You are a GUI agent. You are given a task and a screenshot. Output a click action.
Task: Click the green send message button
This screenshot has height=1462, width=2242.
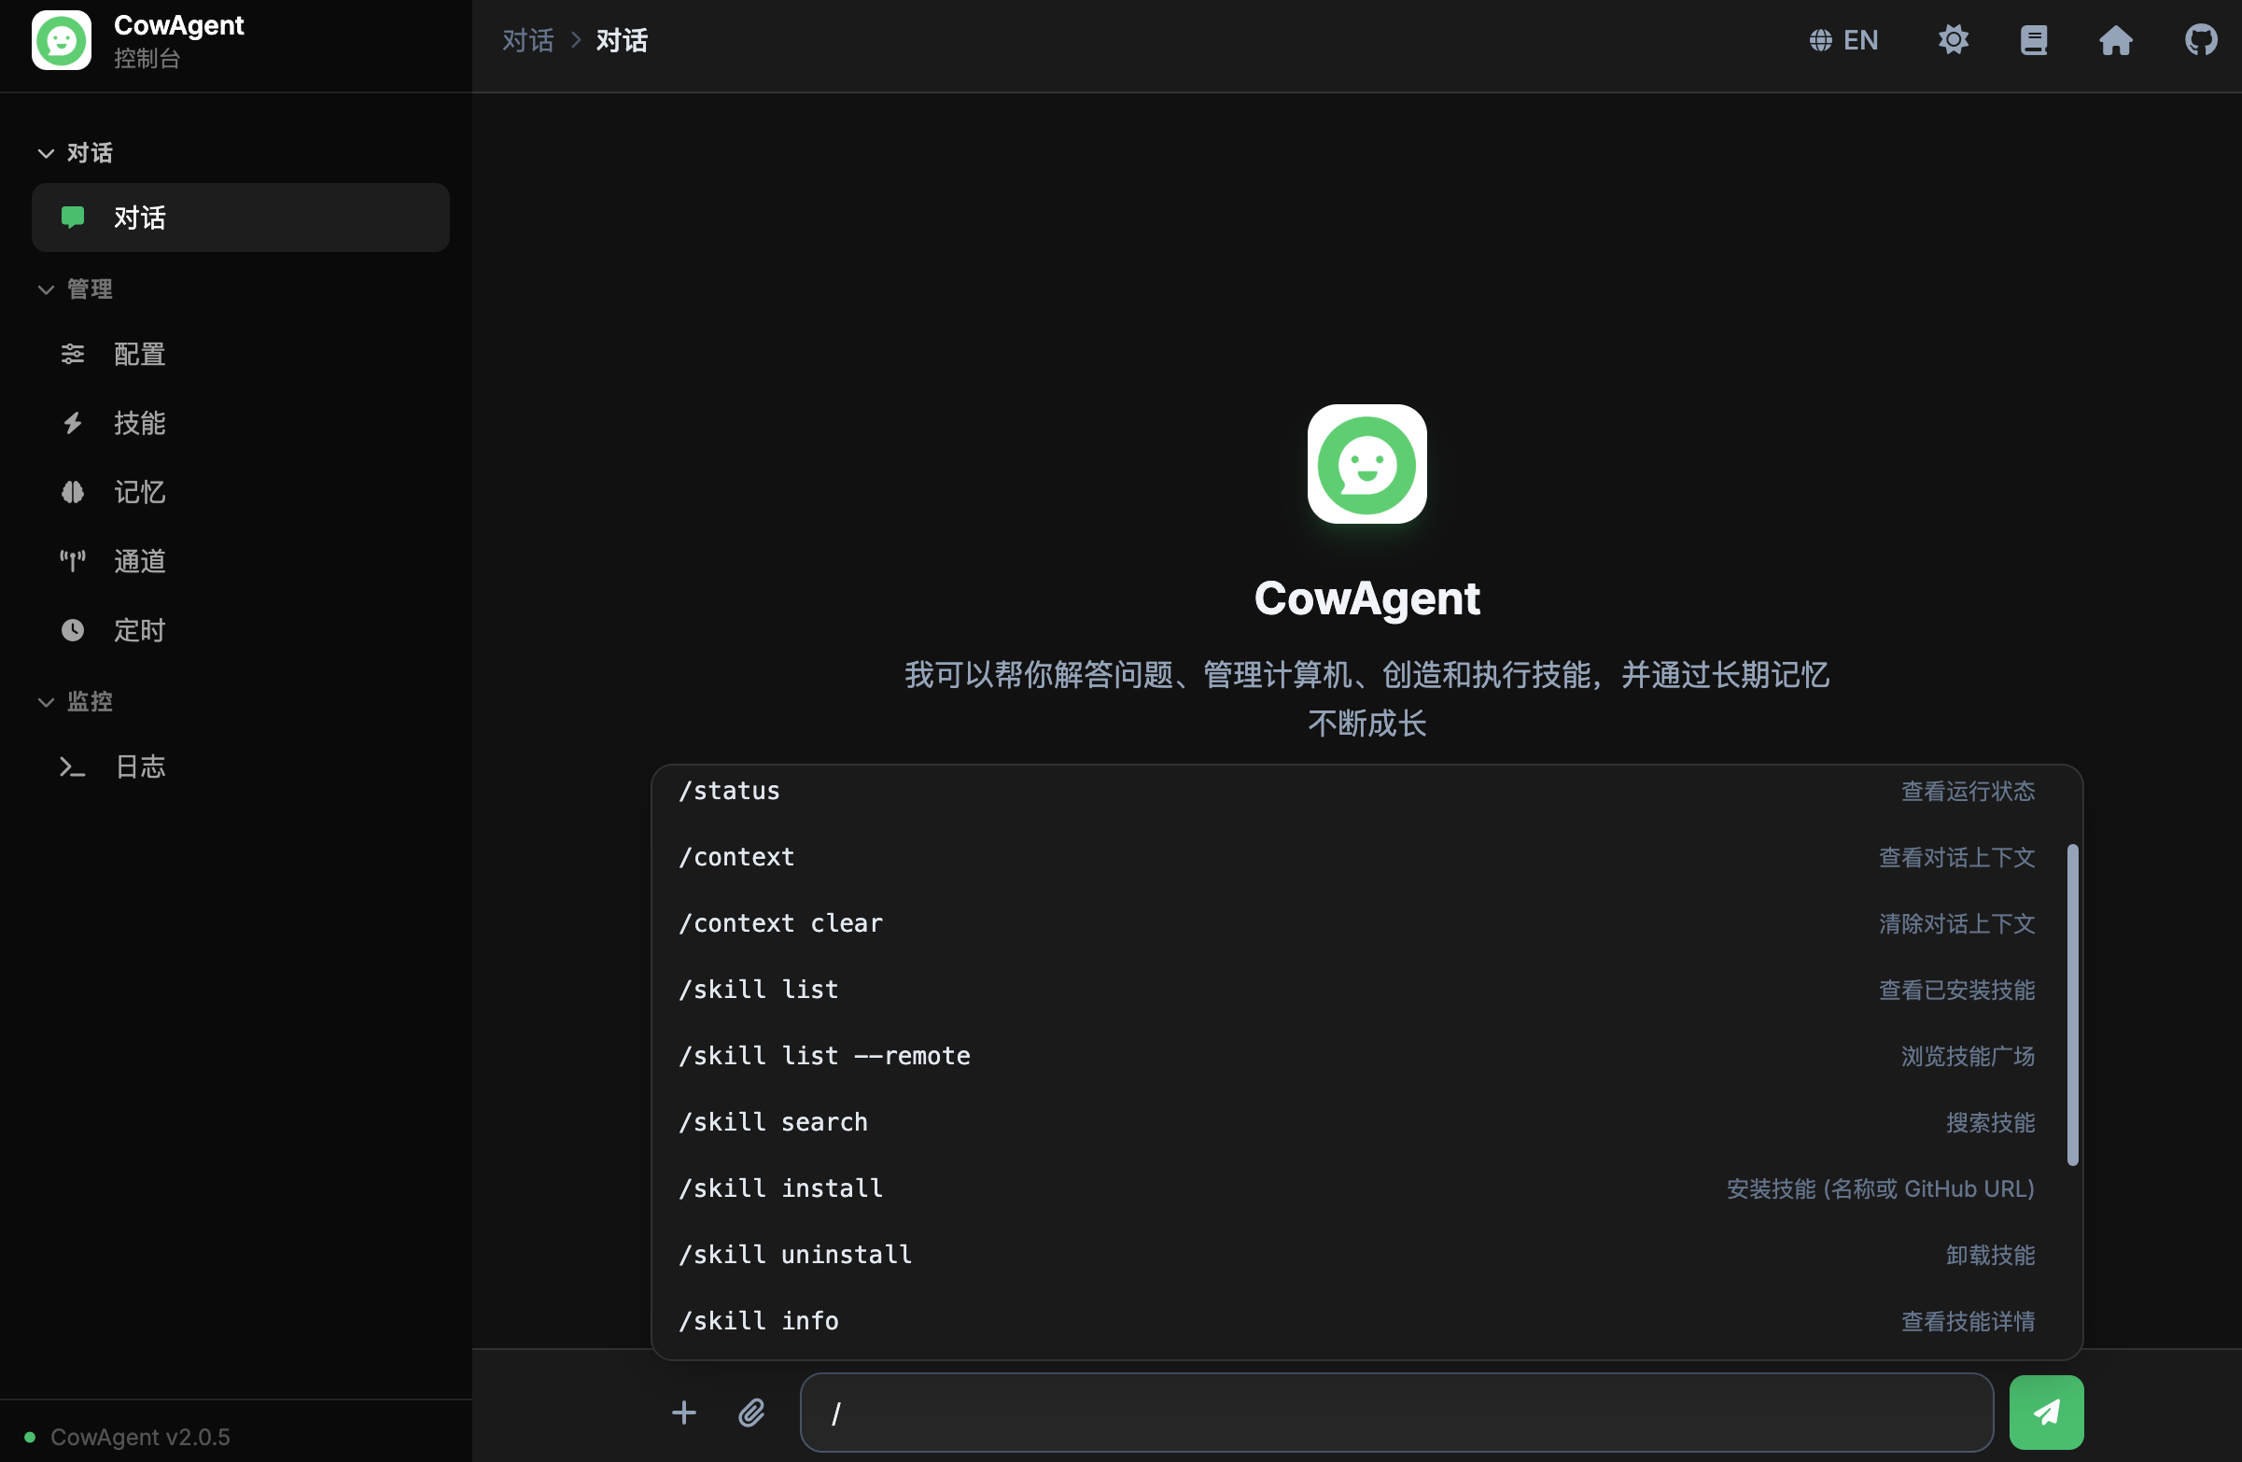click(x=2045, y=1412)
